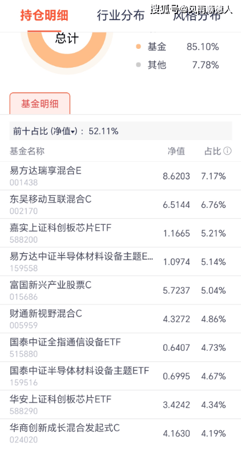Image resolution: width=241 pixels, height=449 pixels.
Task: Open fund 易方达瑞享混合E
Action: 120,176
